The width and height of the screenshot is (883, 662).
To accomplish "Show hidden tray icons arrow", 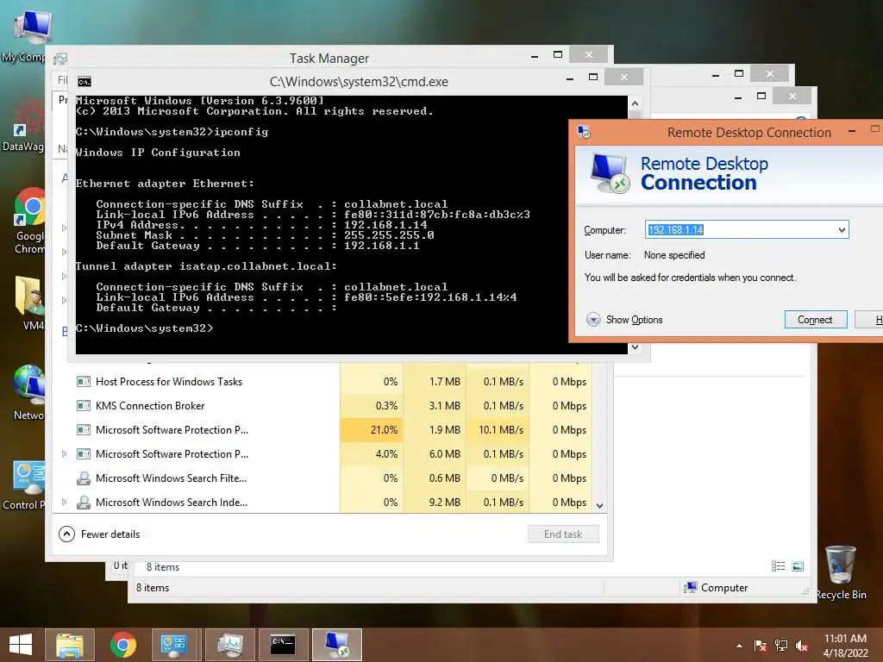I will tap(739, 646).
